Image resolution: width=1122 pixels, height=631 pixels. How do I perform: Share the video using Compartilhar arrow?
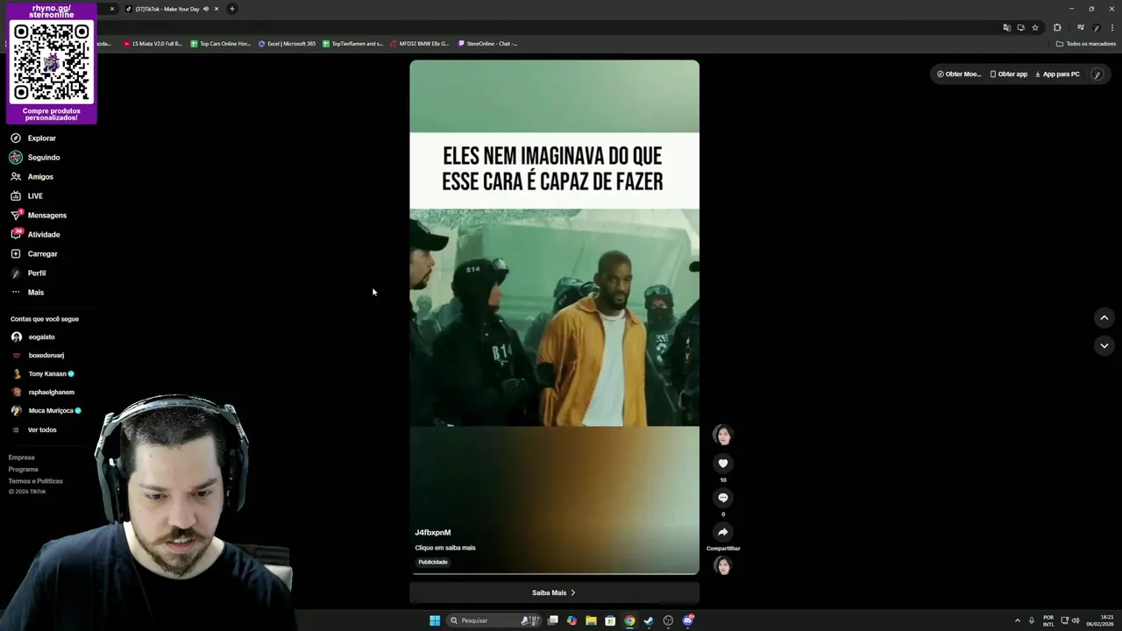tap(723, 532)
